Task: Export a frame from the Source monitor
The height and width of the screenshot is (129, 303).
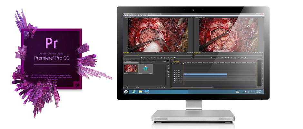Action: point(175,58)
